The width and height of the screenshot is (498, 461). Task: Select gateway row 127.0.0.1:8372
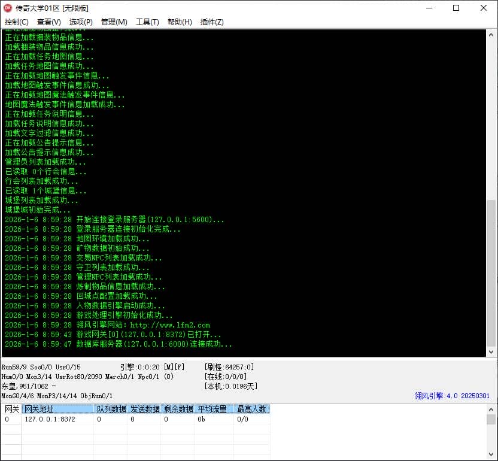(135, 419)
